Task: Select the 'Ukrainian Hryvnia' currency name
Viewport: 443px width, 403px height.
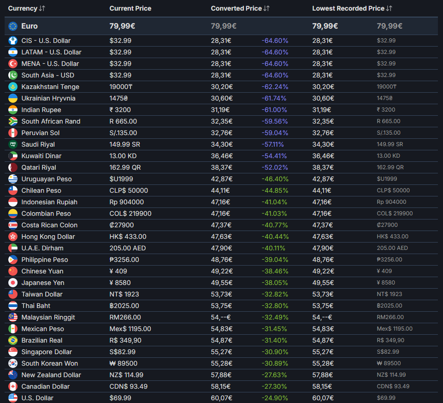Action: (48, 98)
